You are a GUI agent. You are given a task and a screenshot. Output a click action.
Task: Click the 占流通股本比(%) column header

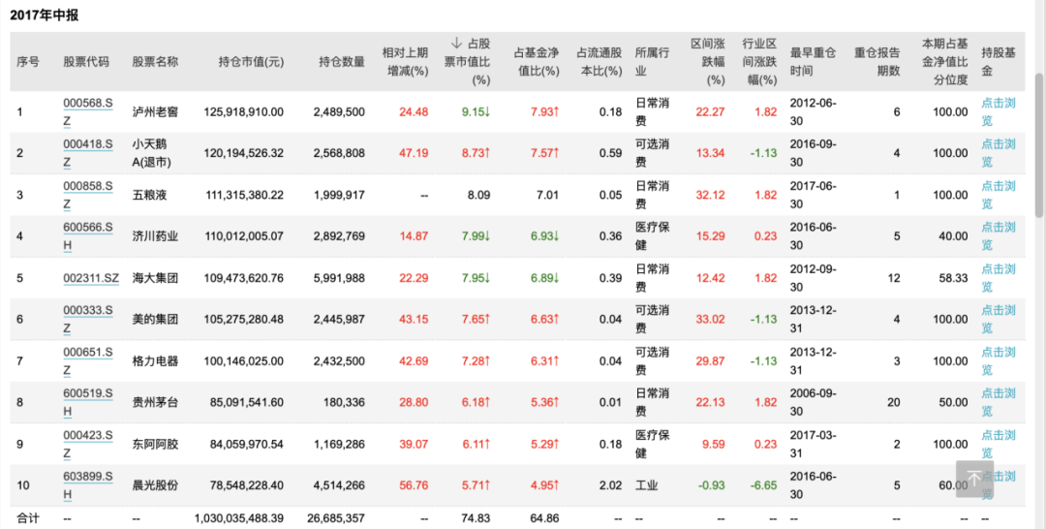(x=600, y=61)
